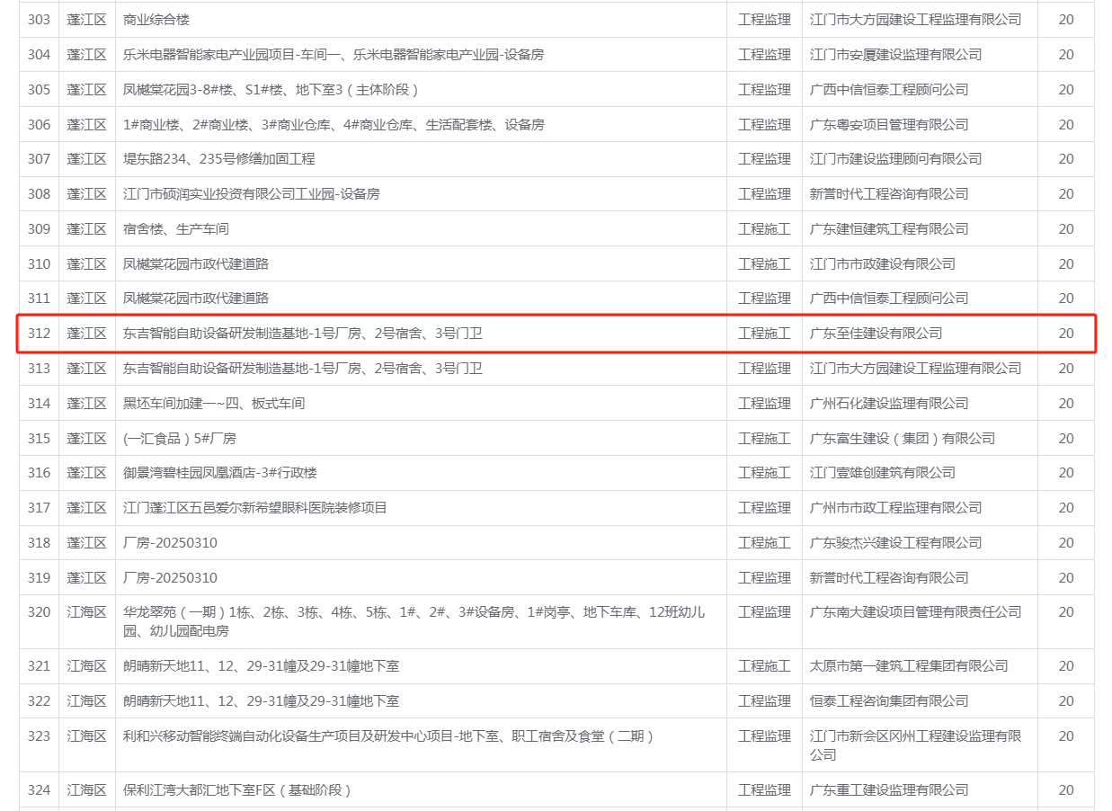Click 广东骏杰兴建设工程有限公司 cell
Image resolution: width=1112 pixels, height=811 pixels.
click(x=895, y=543)
